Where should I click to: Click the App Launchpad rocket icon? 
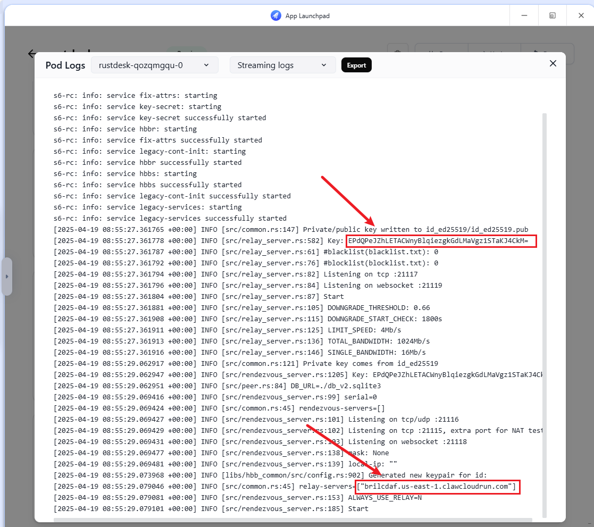click(275, 15)
